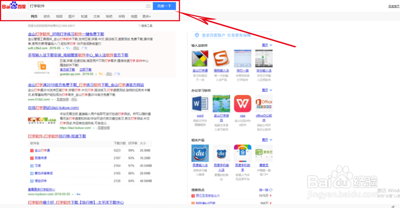Open result 打字软件哪个好 太平洋下载中心
This screenshot has width=400, height=208.
(76, 202)
